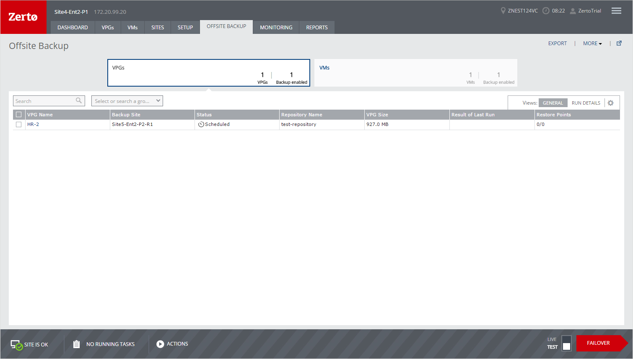Expand the MORE dropdown menu

point(592,44)
